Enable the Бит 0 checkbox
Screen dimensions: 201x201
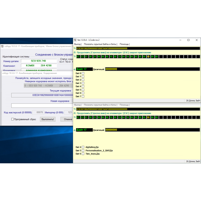[x=83, y=73]
